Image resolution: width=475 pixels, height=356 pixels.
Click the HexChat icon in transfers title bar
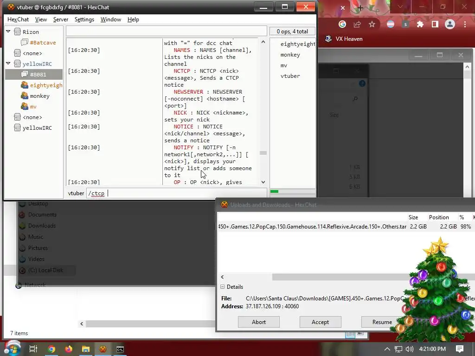tap(224, 204)
